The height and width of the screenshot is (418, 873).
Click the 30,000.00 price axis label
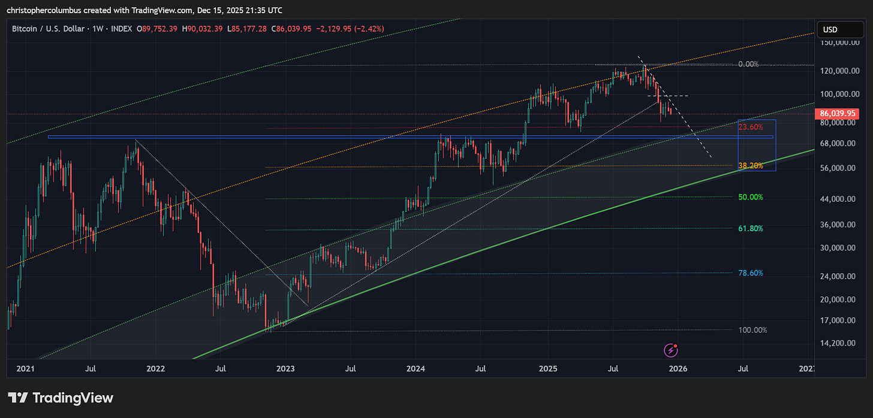point(839,248)
